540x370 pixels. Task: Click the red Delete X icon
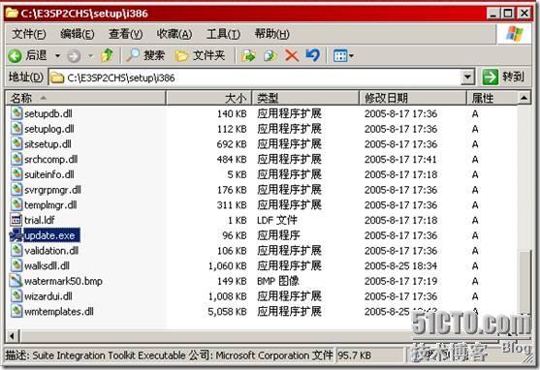(x=292, y=55)
